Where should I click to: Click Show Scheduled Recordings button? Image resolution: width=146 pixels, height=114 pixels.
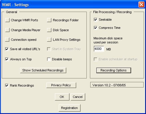[43, 70]
